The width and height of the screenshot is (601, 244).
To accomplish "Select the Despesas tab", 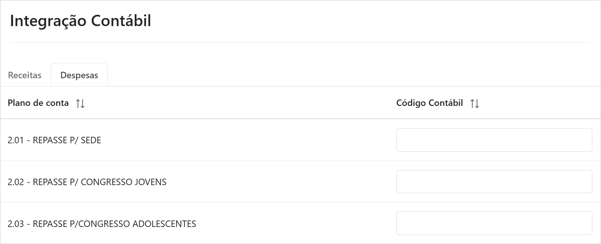I will (79, 75).
